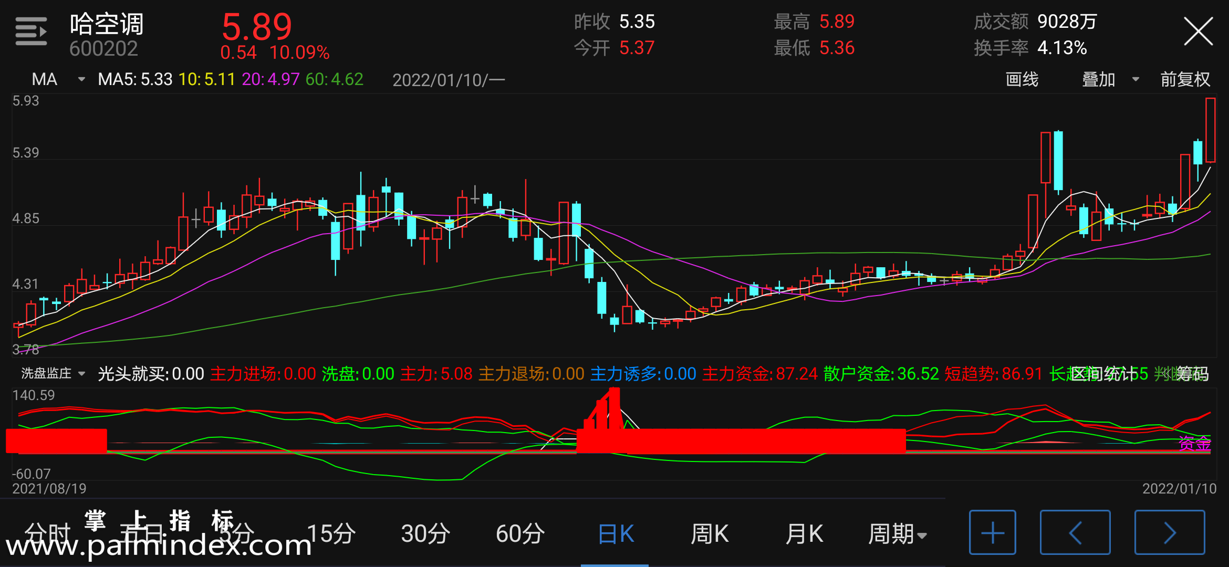Click the green MA 60: 4.62 value
The width and height of the screenshot is (1229, 567).
335,79
